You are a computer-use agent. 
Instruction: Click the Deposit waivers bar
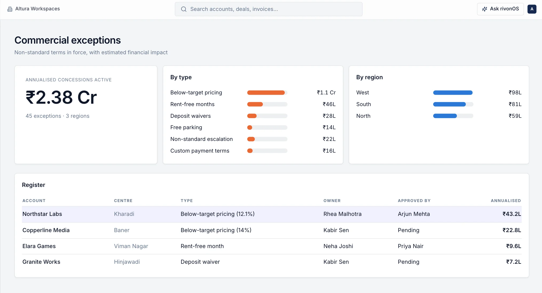pos(267,116)
